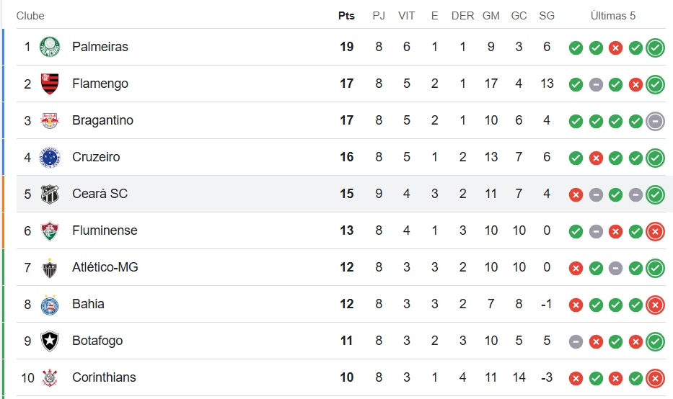Click the Flamengo club crest
The width and height of the screenshot is (673, 399).
tap(50, 84)
